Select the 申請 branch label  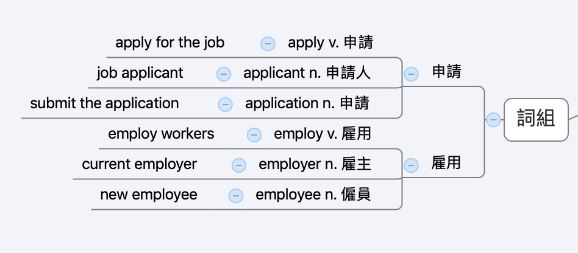tap(446, 71)
